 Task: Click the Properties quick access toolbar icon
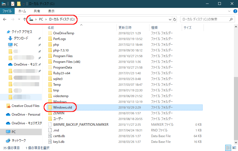pos(13,4)
